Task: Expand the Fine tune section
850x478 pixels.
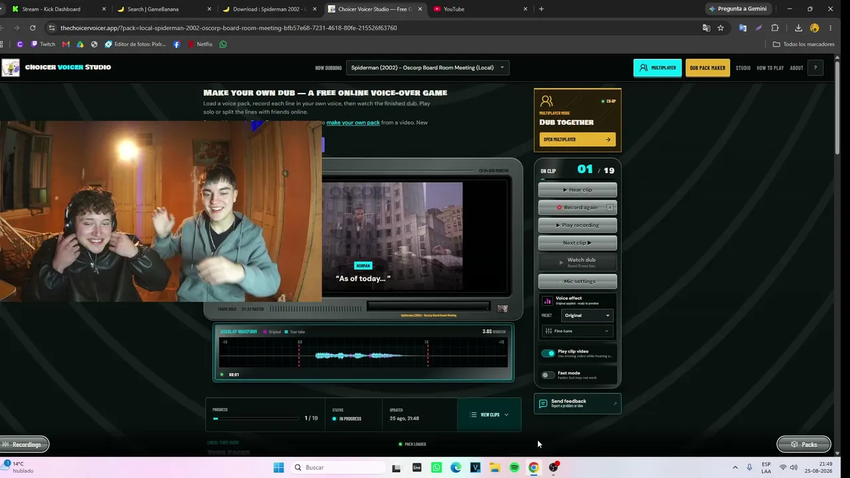Action: point(577,331)
